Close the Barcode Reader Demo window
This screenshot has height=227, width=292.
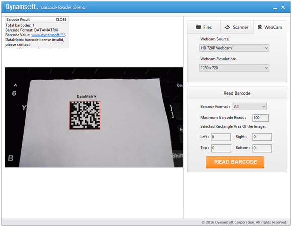point(283,7)
